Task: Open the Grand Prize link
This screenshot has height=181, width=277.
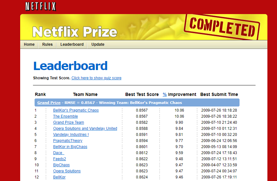Action: pos(49,103)
